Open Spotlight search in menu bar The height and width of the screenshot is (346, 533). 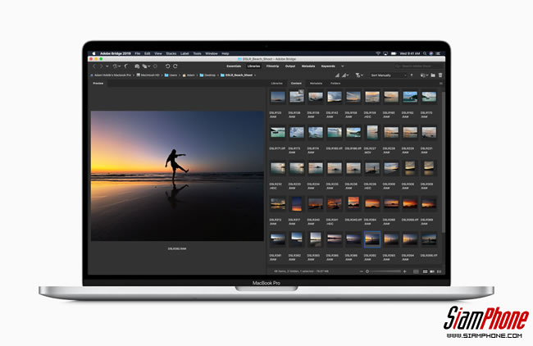425,53
